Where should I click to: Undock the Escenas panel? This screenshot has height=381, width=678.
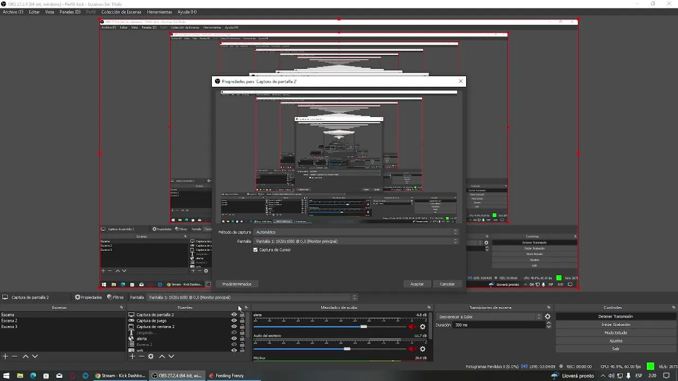click(121, 307)
